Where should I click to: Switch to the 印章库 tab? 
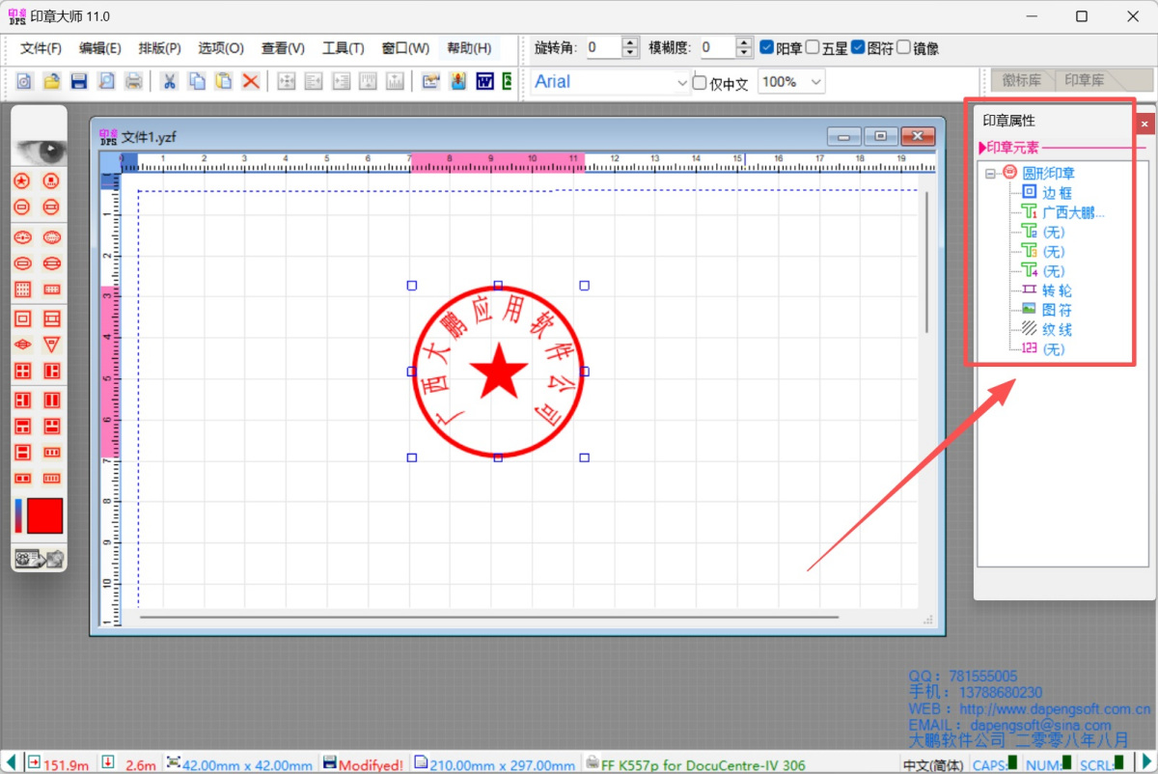point(1084,81)
